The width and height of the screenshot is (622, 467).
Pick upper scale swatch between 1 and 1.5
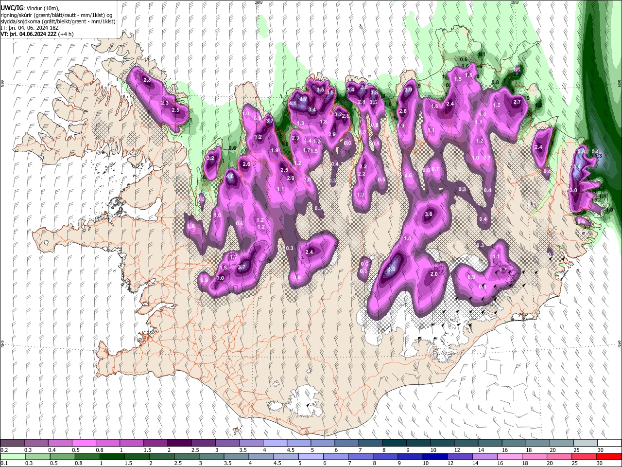(x=131, y=443)
